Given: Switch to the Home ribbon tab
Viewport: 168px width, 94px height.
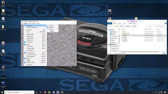Looking at the screenshot, I should (115, 23).
